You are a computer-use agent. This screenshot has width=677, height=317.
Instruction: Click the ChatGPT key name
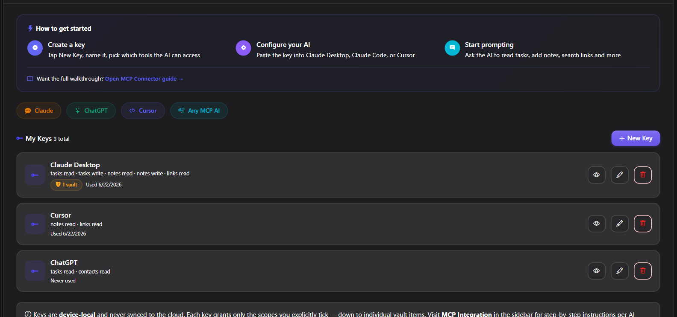click(64, 263)
